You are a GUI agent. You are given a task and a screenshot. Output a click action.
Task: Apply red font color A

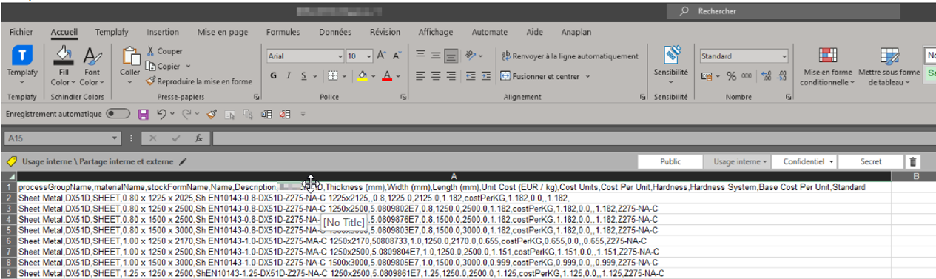tap(386, 75)
